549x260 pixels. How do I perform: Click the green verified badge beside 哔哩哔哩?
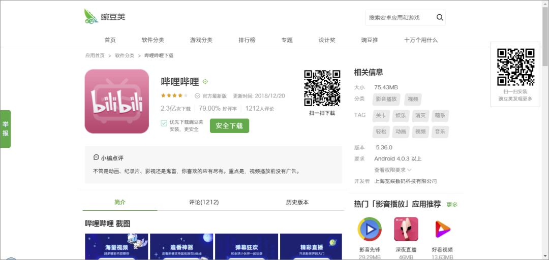(x=205, y=82)
